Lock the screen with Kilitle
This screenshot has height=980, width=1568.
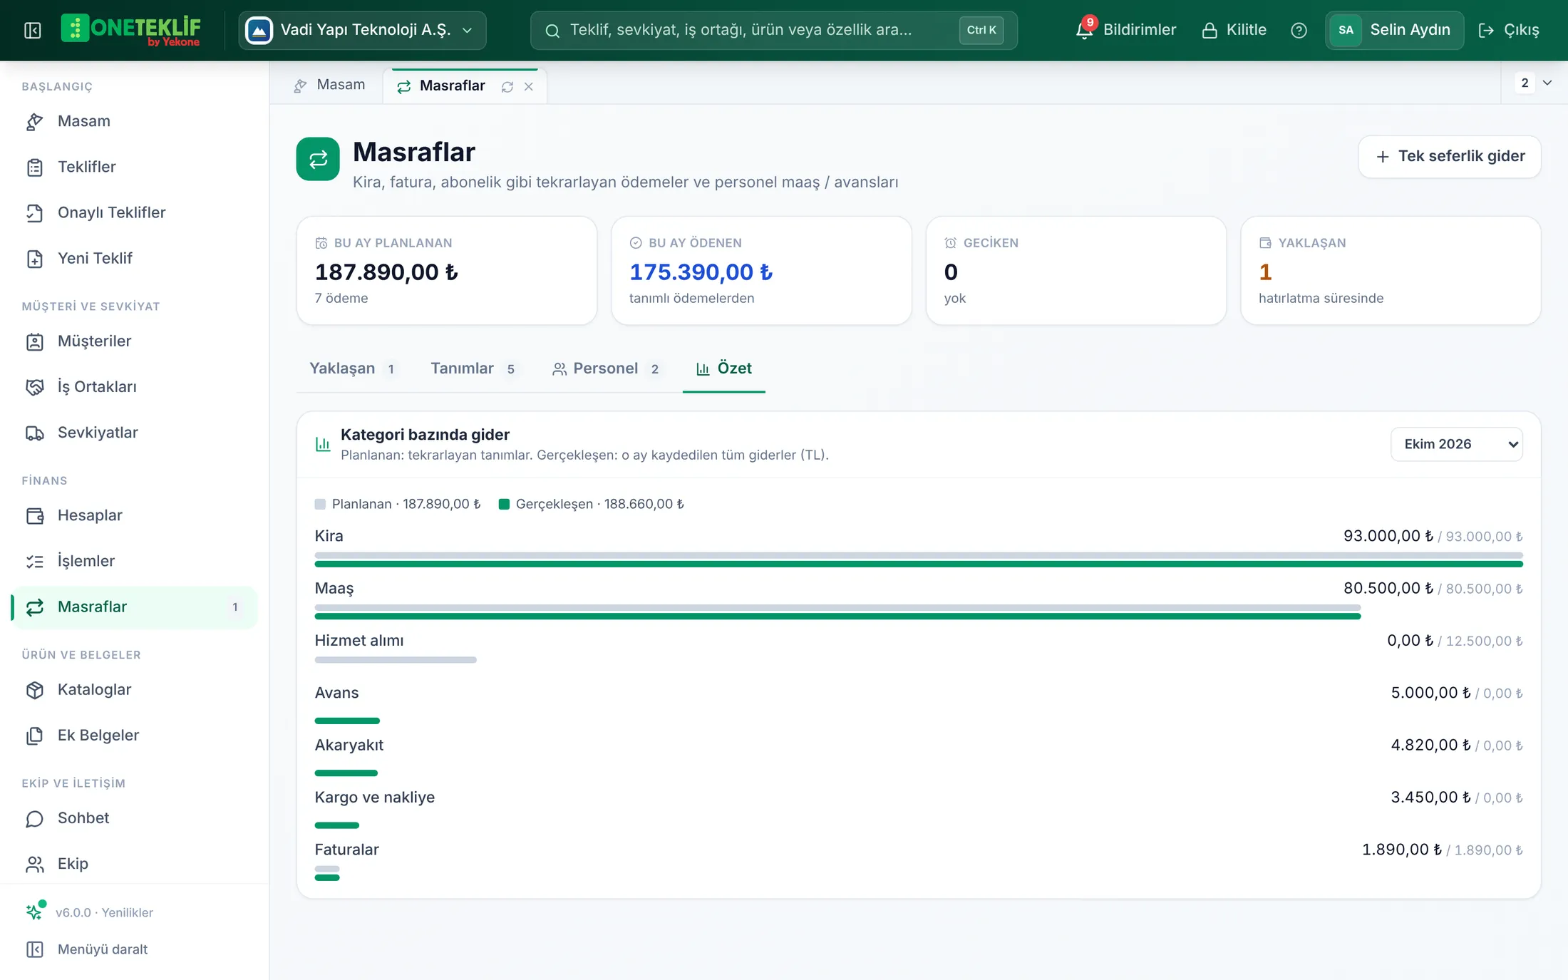pos(1234,30)
